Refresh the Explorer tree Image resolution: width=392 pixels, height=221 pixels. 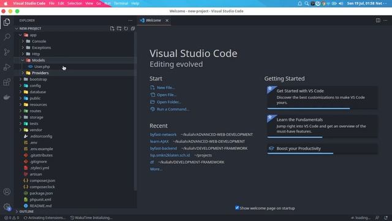[x=126, y=28]
